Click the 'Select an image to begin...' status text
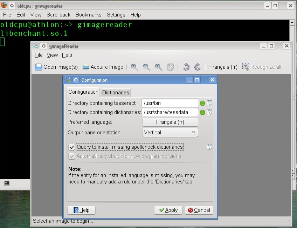The image size is (297, 228). (x=63, y=221)
